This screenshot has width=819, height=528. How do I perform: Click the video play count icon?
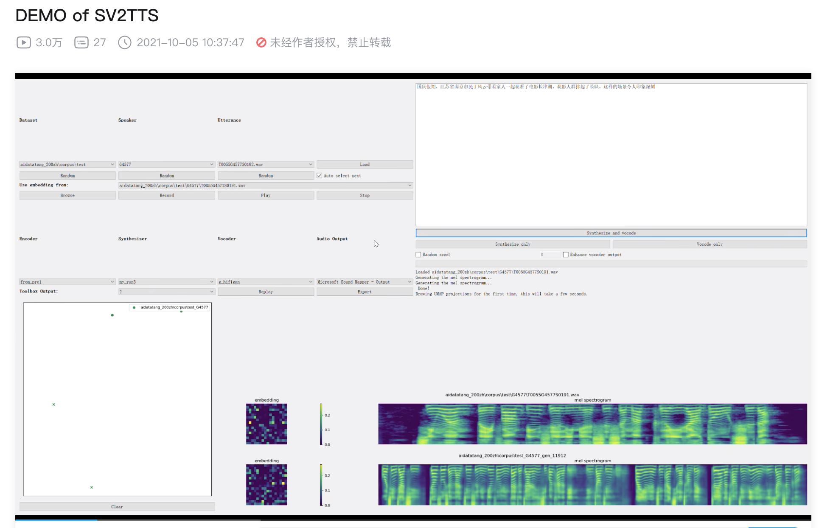point(23,42)
